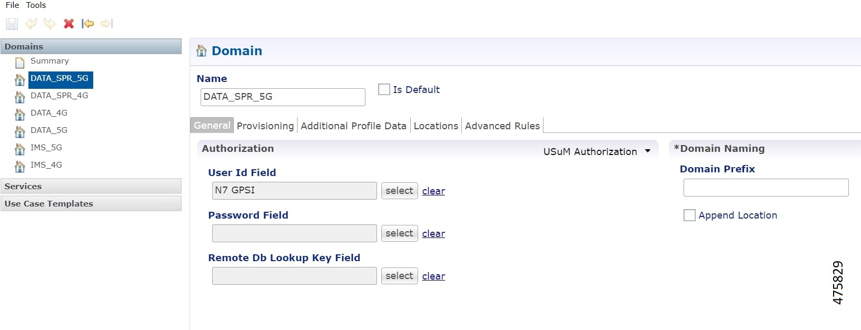The image size is (861, 330).
Task: Click the house icon beside DATA_SPR_4G
Action: [x=20, y=97]
